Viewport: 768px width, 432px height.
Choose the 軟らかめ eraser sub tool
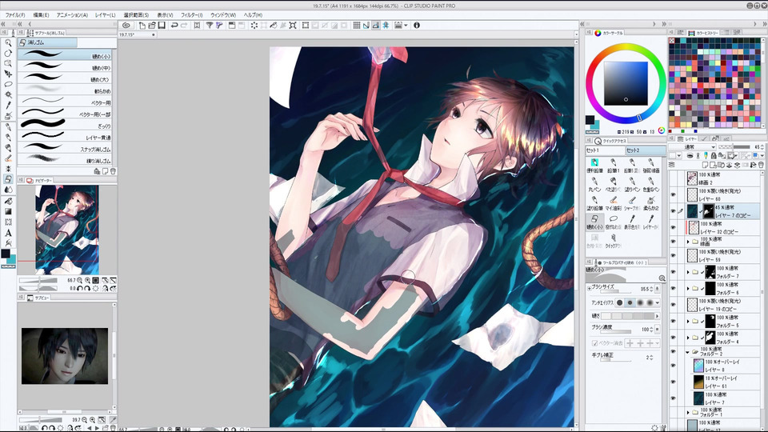click(66, 91)
